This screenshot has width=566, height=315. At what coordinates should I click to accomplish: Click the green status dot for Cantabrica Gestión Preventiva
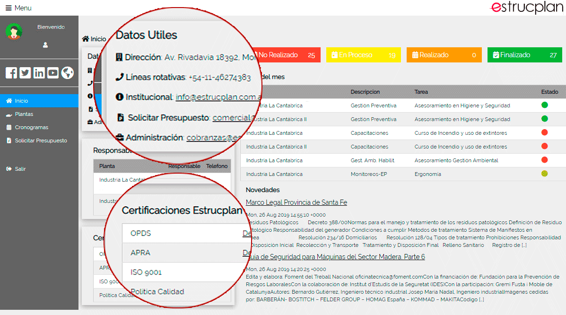[x=545, y=105]
